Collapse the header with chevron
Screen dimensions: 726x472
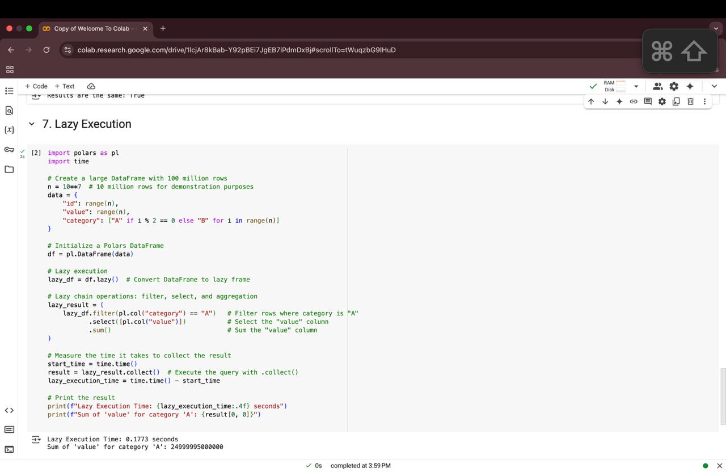point(714,86)
